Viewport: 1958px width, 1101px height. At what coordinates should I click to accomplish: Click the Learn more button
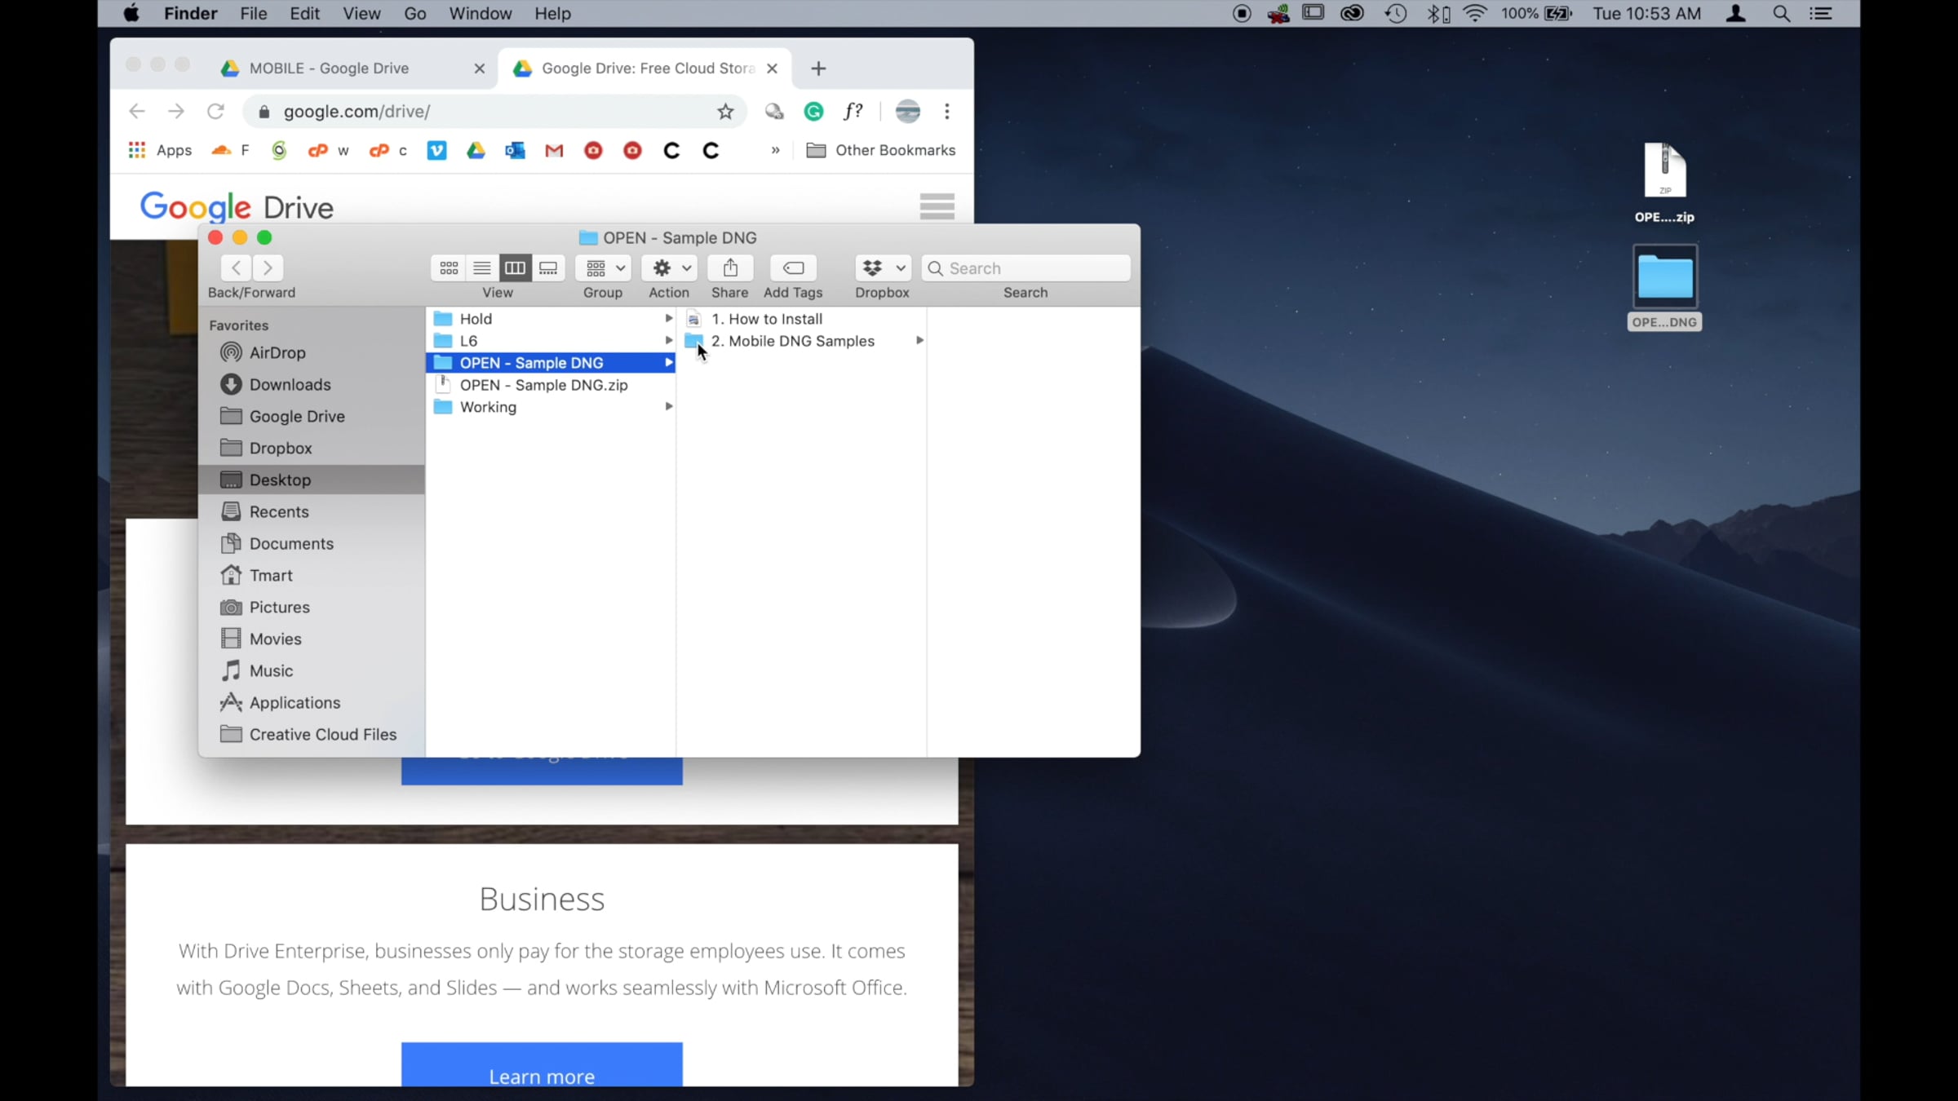click(x=542, y=1064)
